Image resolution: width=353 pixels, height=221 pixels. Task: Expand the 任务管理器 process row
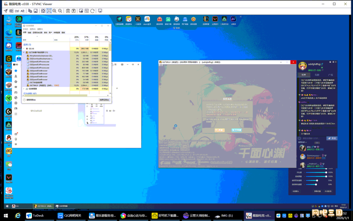pos(24,89)
